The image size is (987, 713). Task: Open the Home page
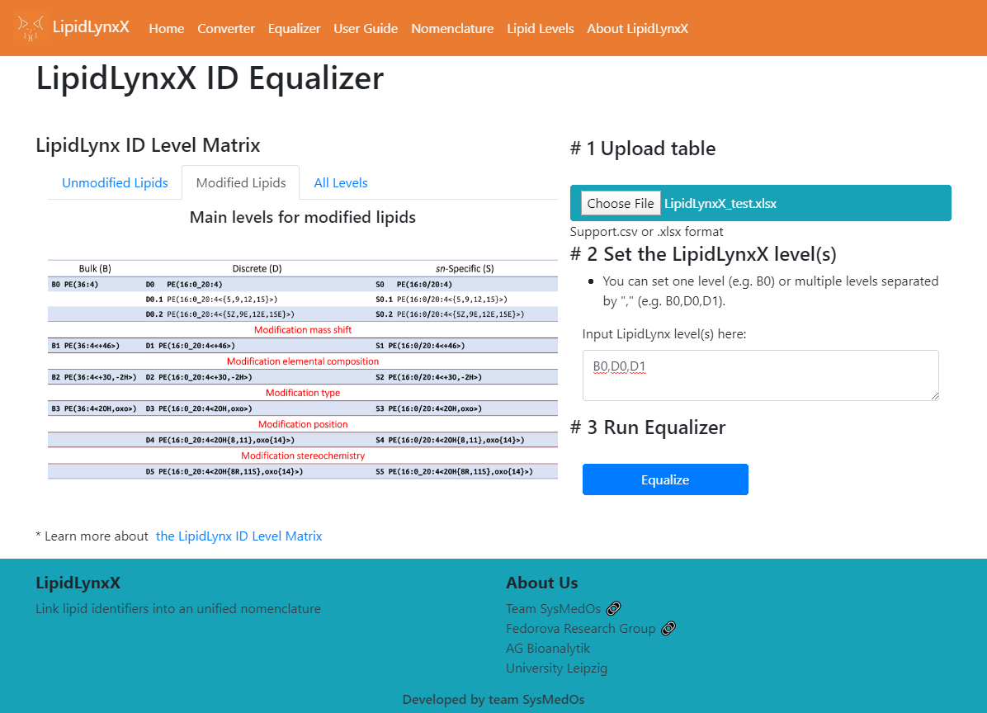point(166,28)
